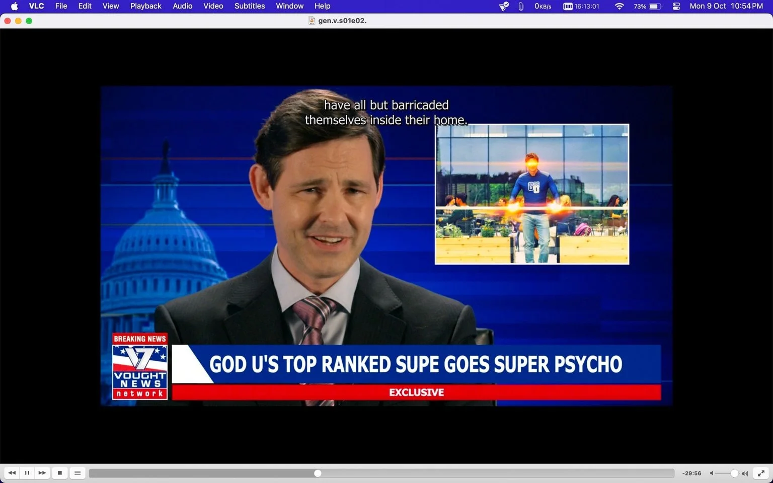The height and width of the screenshot is (483, 773).
Task: Open the Video menu
Action: (x=213, y=6)
